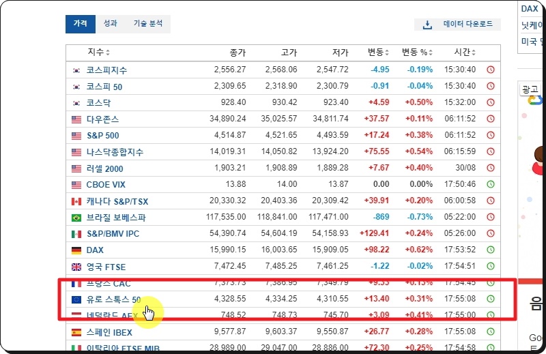Click the Spain flag beside 스페인 IBEX
This screenshot has height=354, width=546.
76,332
